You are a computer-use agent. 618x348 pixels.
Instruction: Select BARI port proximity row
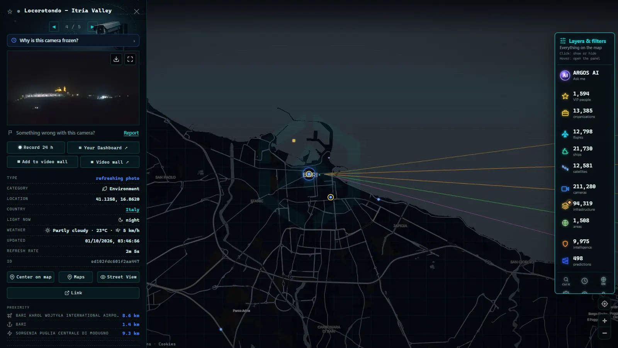[x=73, y=324]
